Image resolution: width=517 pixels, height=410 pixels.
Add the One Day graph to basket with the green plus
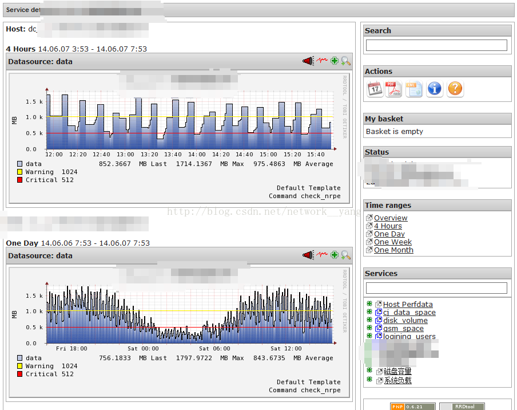click(x=335, y=255)
